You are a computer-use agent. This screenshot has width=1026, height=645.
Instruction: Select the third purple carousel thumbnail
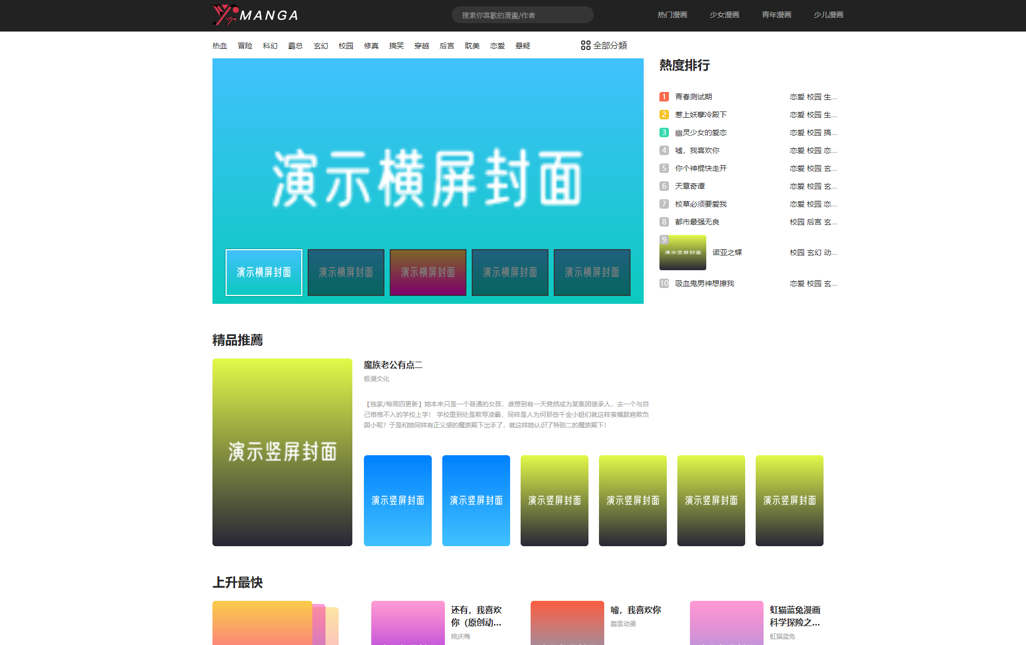point(428,272)
